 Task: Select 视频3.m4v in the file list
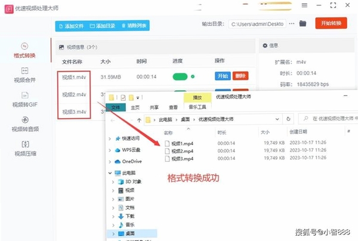pyautogui.click(x=74, y=112)
